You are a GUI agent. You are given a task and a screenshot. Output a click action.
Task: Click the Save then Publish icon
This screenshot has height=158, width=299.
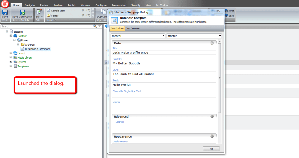[x=22, y=12]
